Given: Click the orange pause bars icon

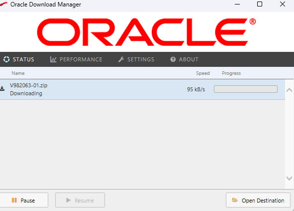Looking at the screenshot, I should coord(14,200).
